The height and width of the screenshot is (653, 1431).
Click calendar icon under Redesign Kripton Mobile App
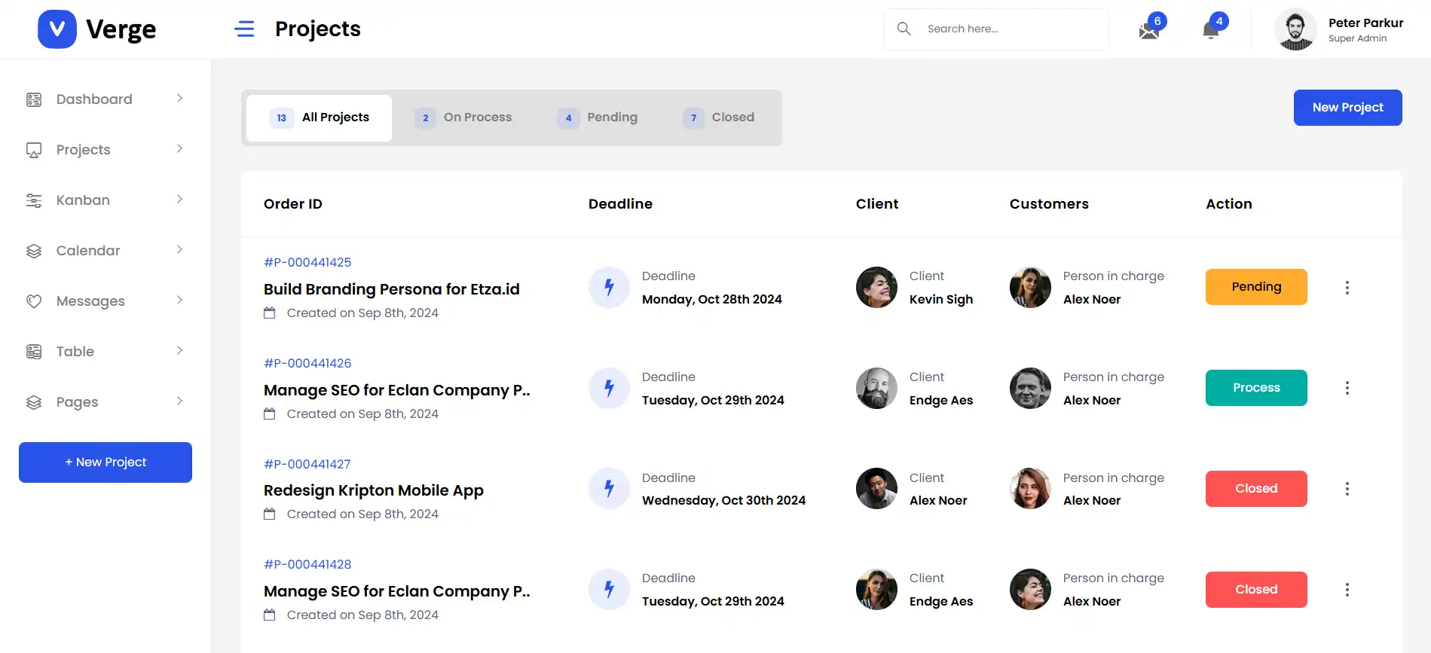(270, 514)
